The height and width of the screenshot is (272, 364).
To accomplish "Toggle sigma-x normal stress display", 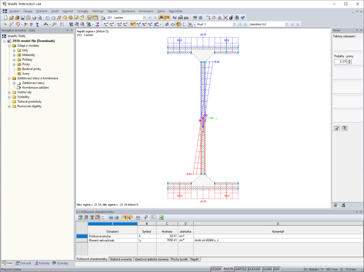I will tap(133, 24).
